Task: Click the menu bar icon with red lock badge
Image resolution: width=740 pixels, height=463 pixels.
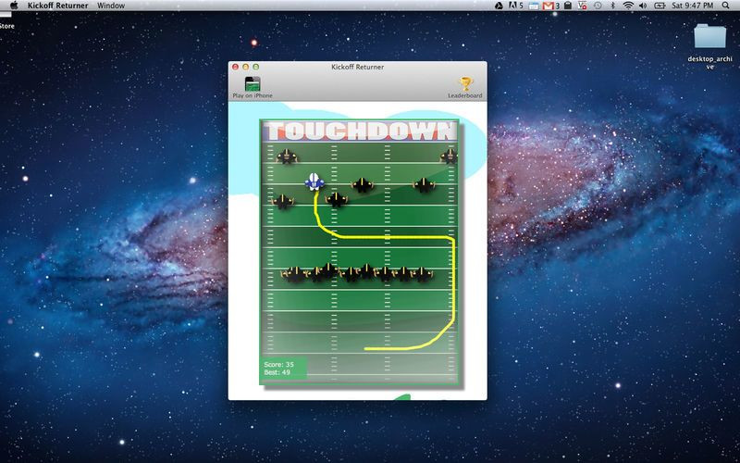Action: click(583, 6)
